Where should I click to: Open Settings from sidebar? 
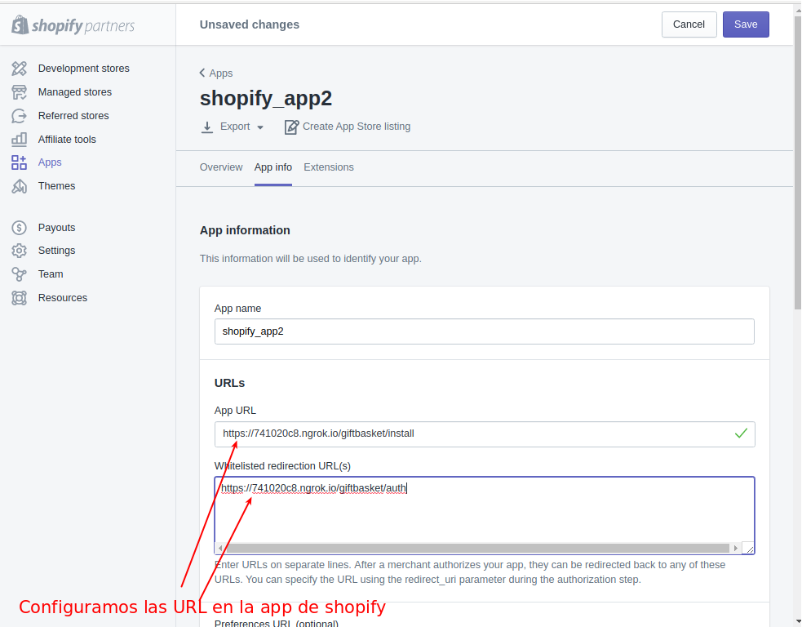click(x=56, y=251)
